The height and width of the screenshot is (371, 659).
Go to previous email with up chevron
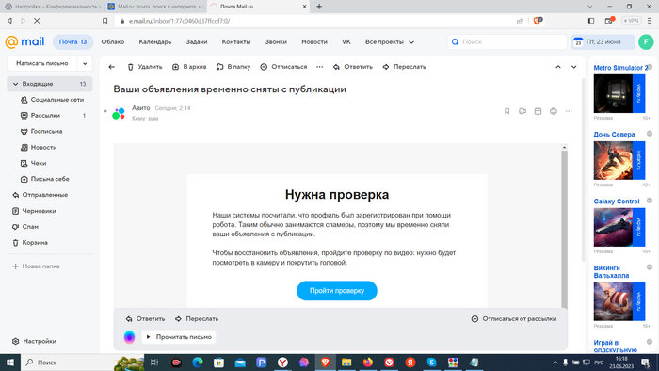coord(558,67)
